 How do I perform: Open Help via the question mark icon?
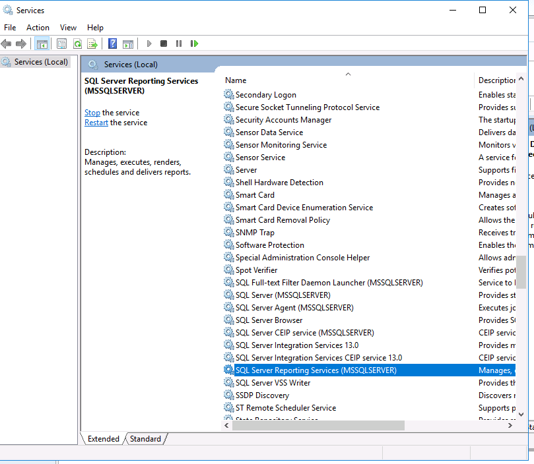pyautogui.click(x=112, y=44)
